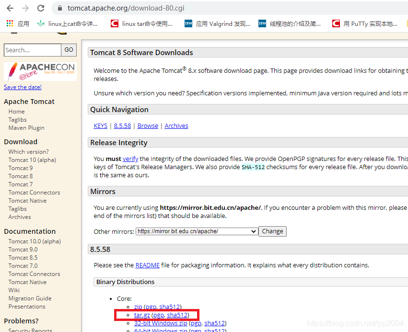Open Presentations sidebar link

[x=27, y=307]
